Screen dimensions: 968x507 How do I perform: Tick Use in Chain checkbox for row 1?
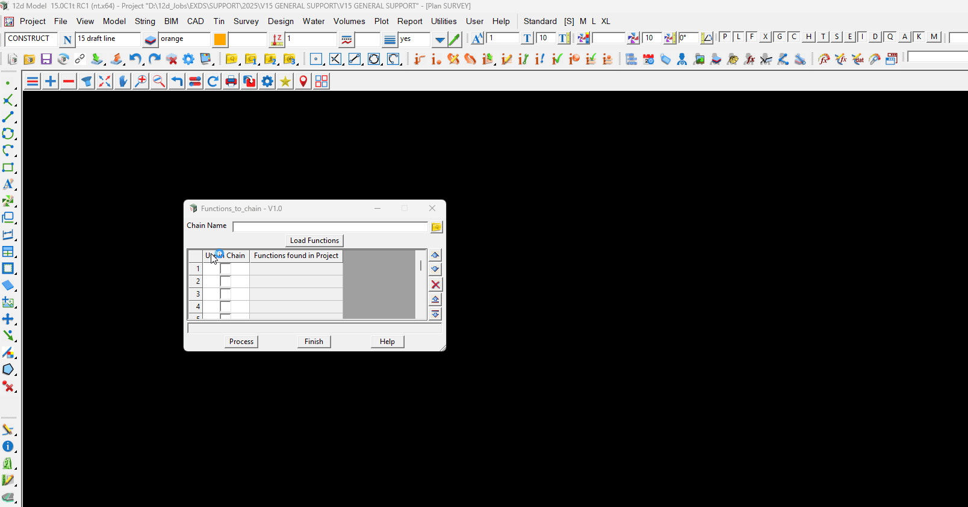(225, 269)
